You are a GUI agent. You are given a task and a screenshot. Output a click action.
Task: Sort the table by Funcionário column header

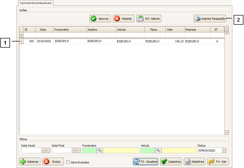point(70,30)
